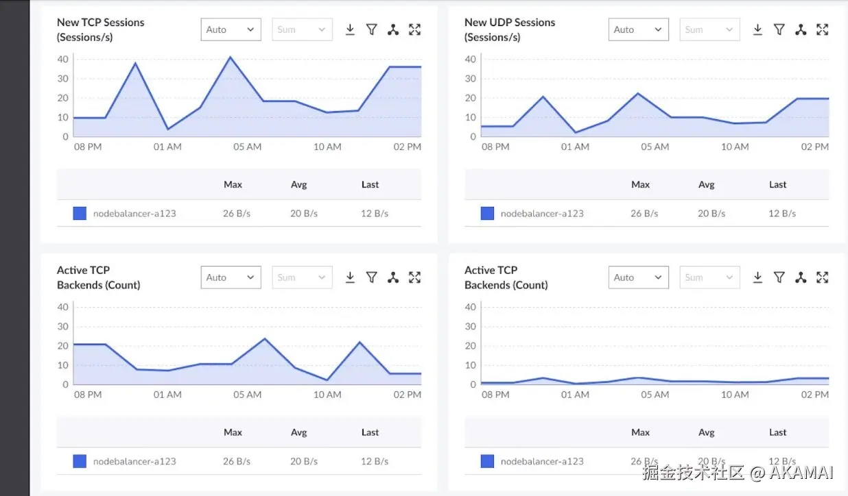This screenshot has height=496, width=848.
Task: Open the Auto dropdown on the left Active TCP Backends chart
Action: pos(231,277)
